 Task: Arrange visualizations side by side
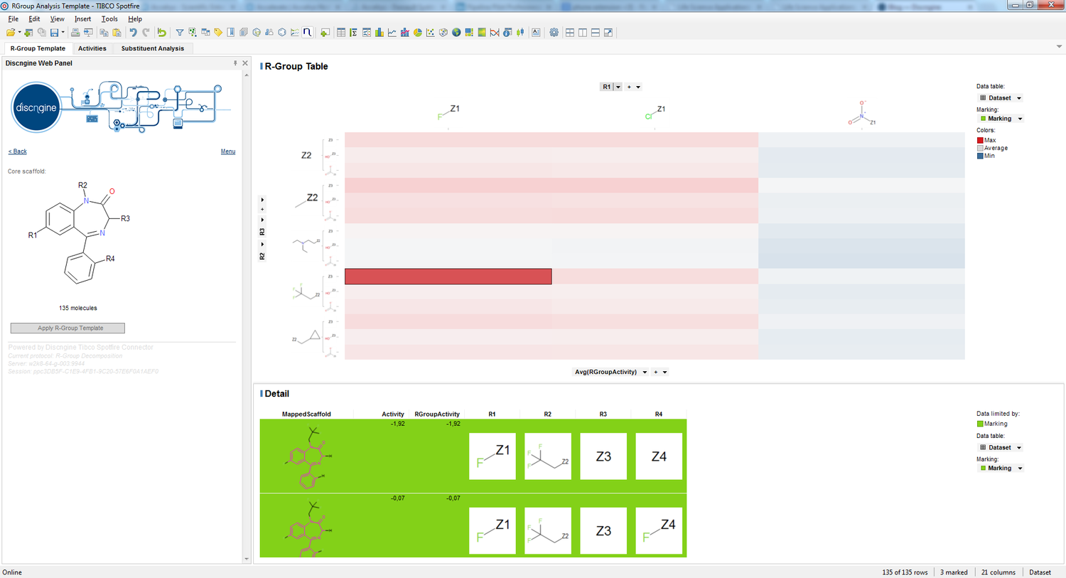coord(583,33)
